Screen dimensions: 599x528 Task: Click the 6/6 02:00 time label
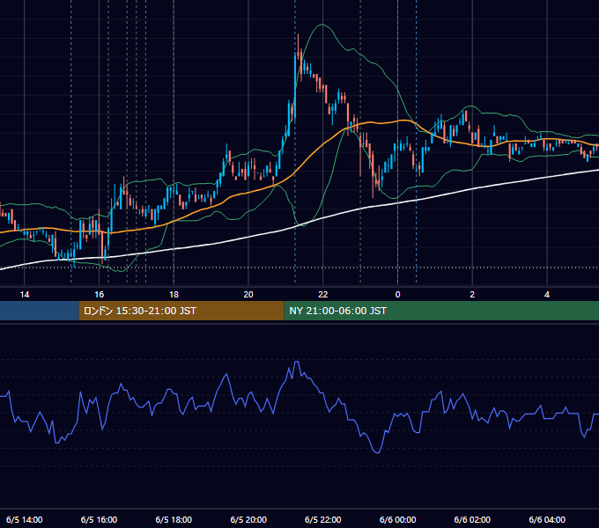[x=472, y=519]
